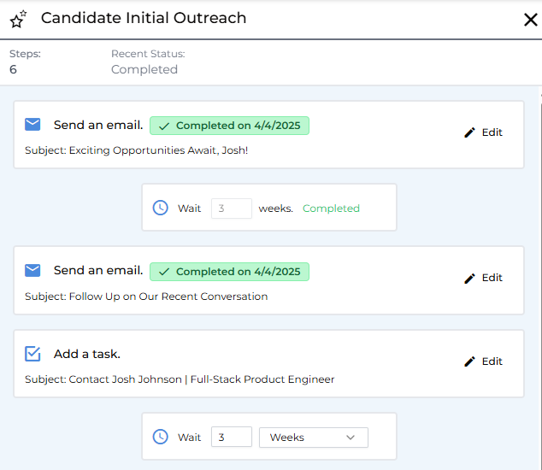Click the envelope icon of the first email step

tap(32, 125)
